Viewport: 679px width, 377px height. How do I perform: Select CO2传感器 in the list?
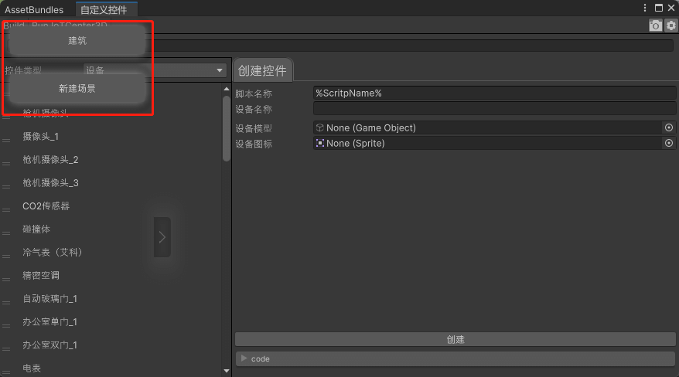46,206
